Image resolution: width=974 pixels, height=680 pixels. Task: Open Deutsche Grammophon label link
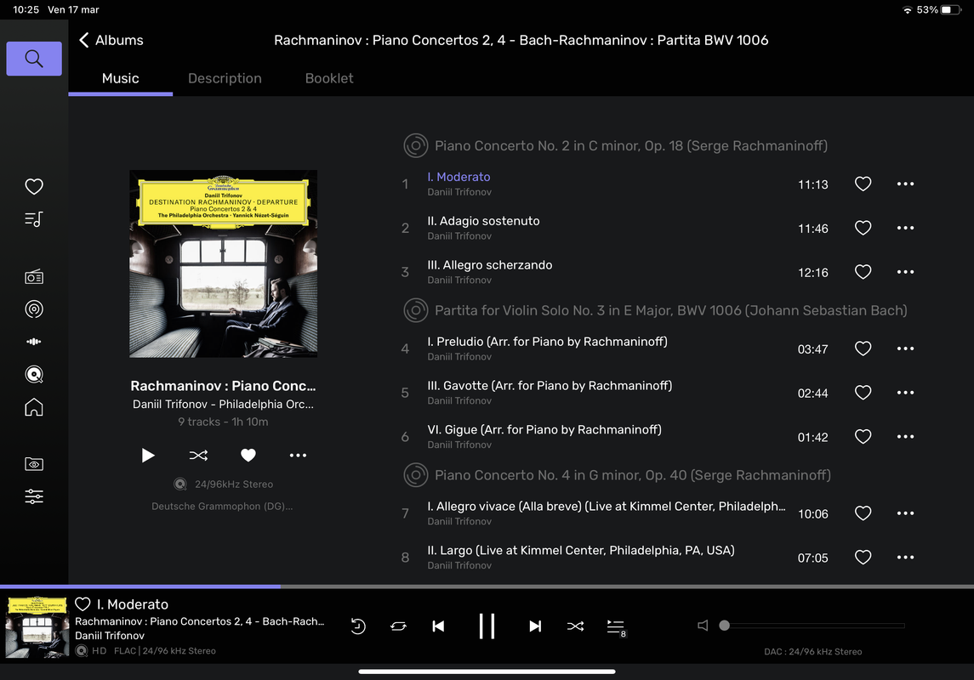[x=222, y=507]
